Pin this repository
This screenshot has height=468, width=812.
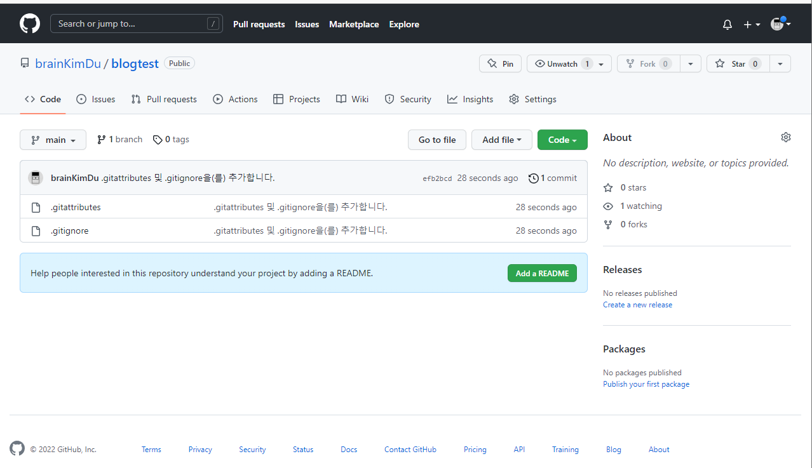(500, 64)
